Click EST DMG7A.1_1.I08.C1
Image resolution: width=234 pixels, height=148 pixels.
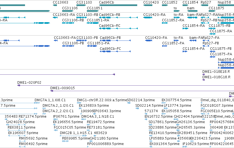50,100
